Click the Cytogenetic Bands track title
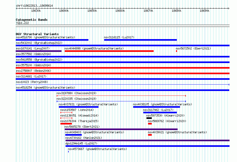237x162 pixels. (32, 20)
